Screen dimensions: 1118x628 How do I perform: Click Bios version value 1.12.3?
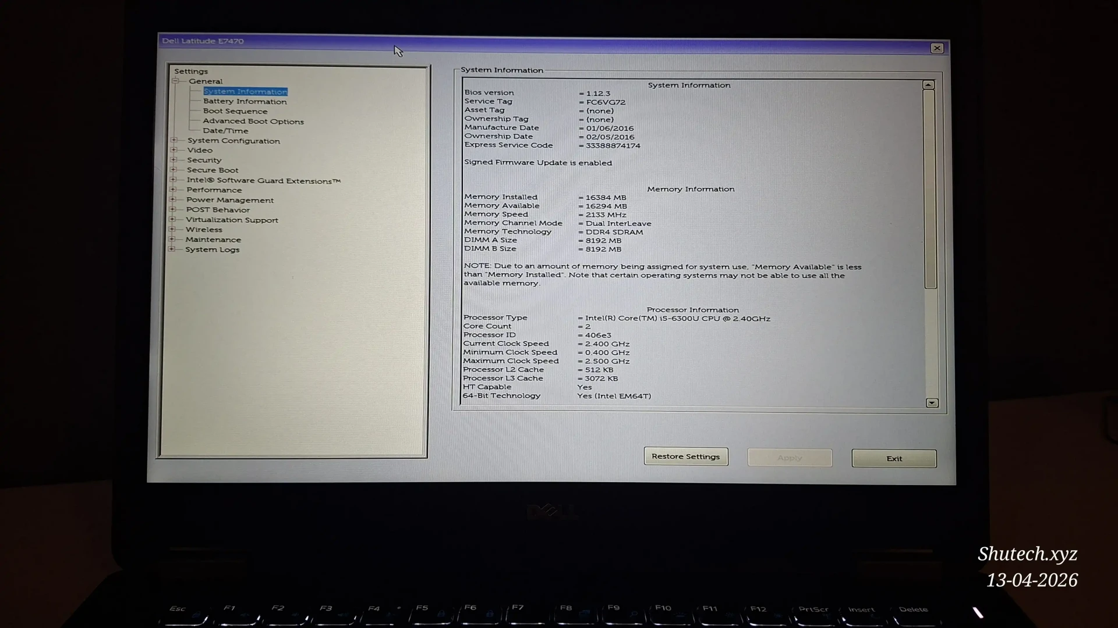click(x=598, y=93)
